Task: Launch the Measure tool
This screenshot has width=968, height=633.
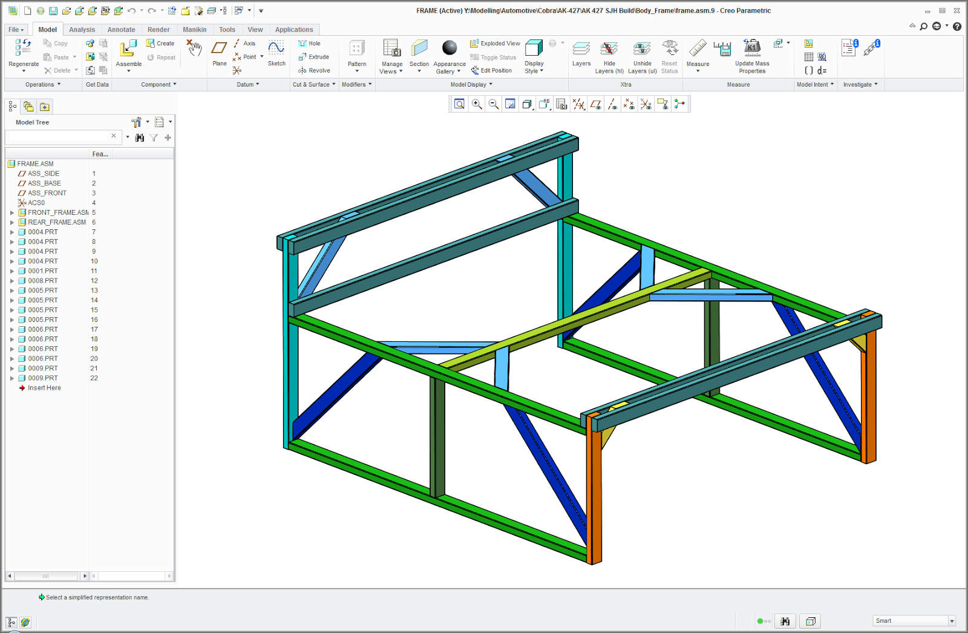Action: (698, 54)
